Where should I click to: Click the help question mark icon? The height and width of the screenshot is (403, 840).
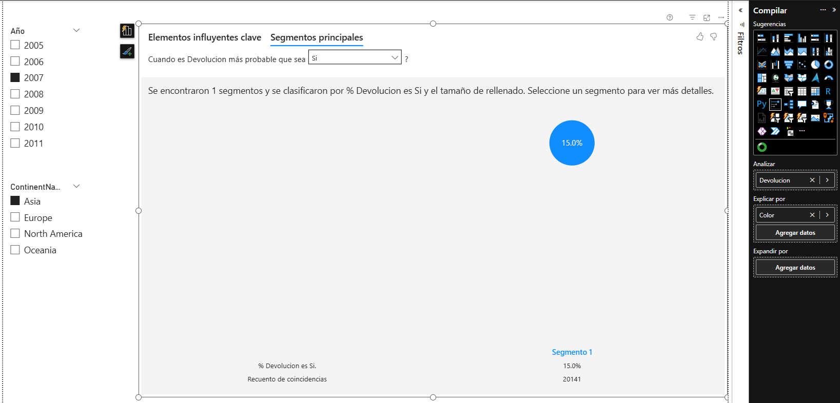pos(670,18)
